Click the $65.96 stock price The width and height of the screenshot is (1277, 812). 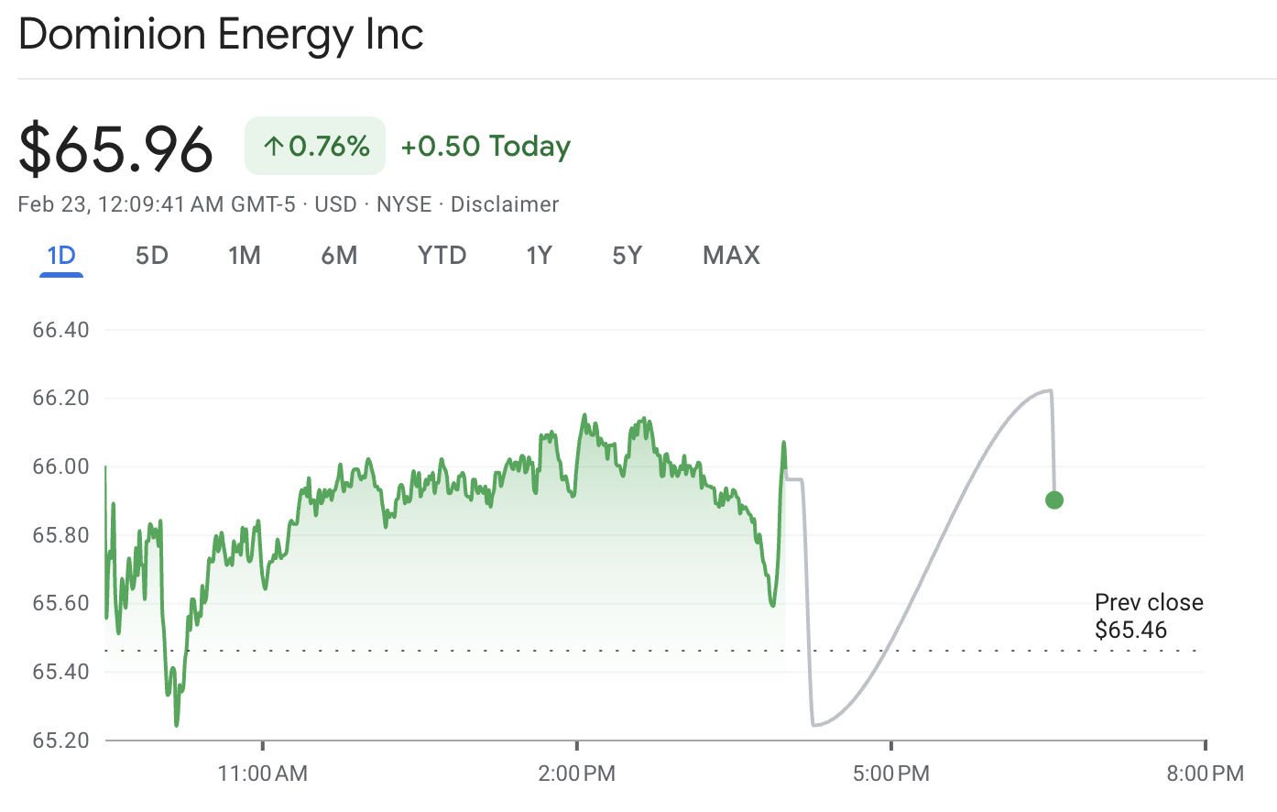[x=115, y=148]
